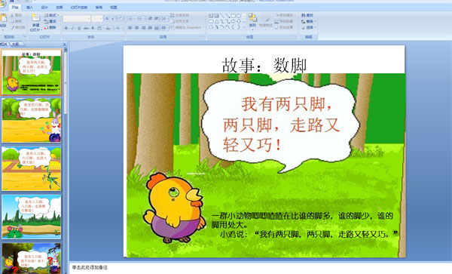Toggle Bold formatting

(66, 28)
